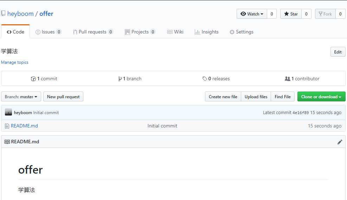Click the tag icon beside 0 releases
This screenshot has width=347, height=200.
tap(205, 79)
